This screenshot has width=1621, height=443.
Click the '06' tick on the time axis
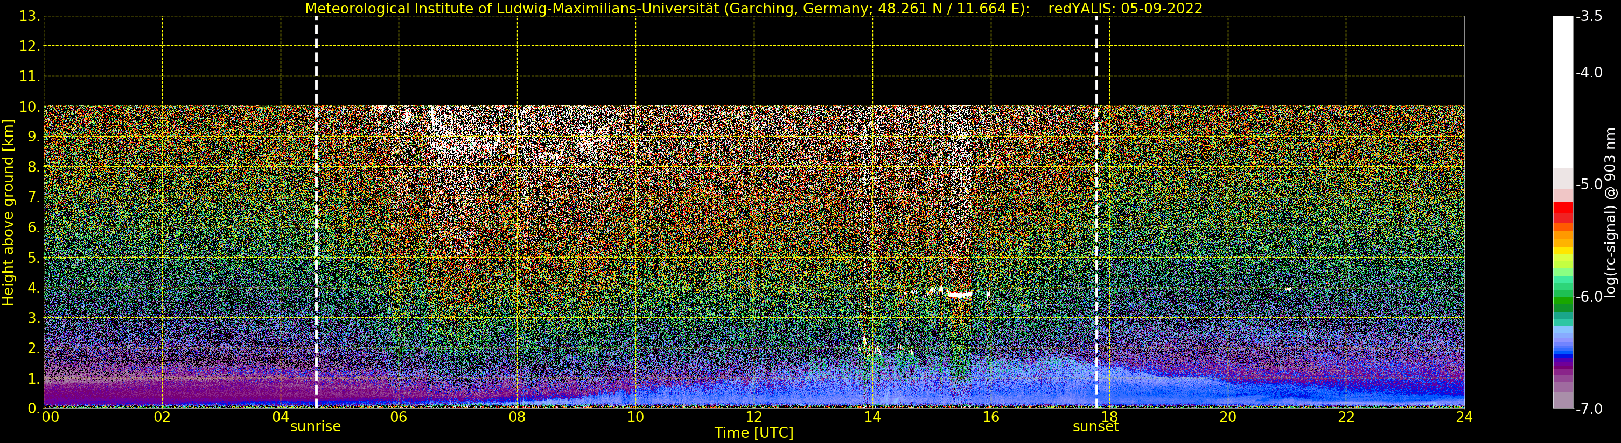coord(399,417)
